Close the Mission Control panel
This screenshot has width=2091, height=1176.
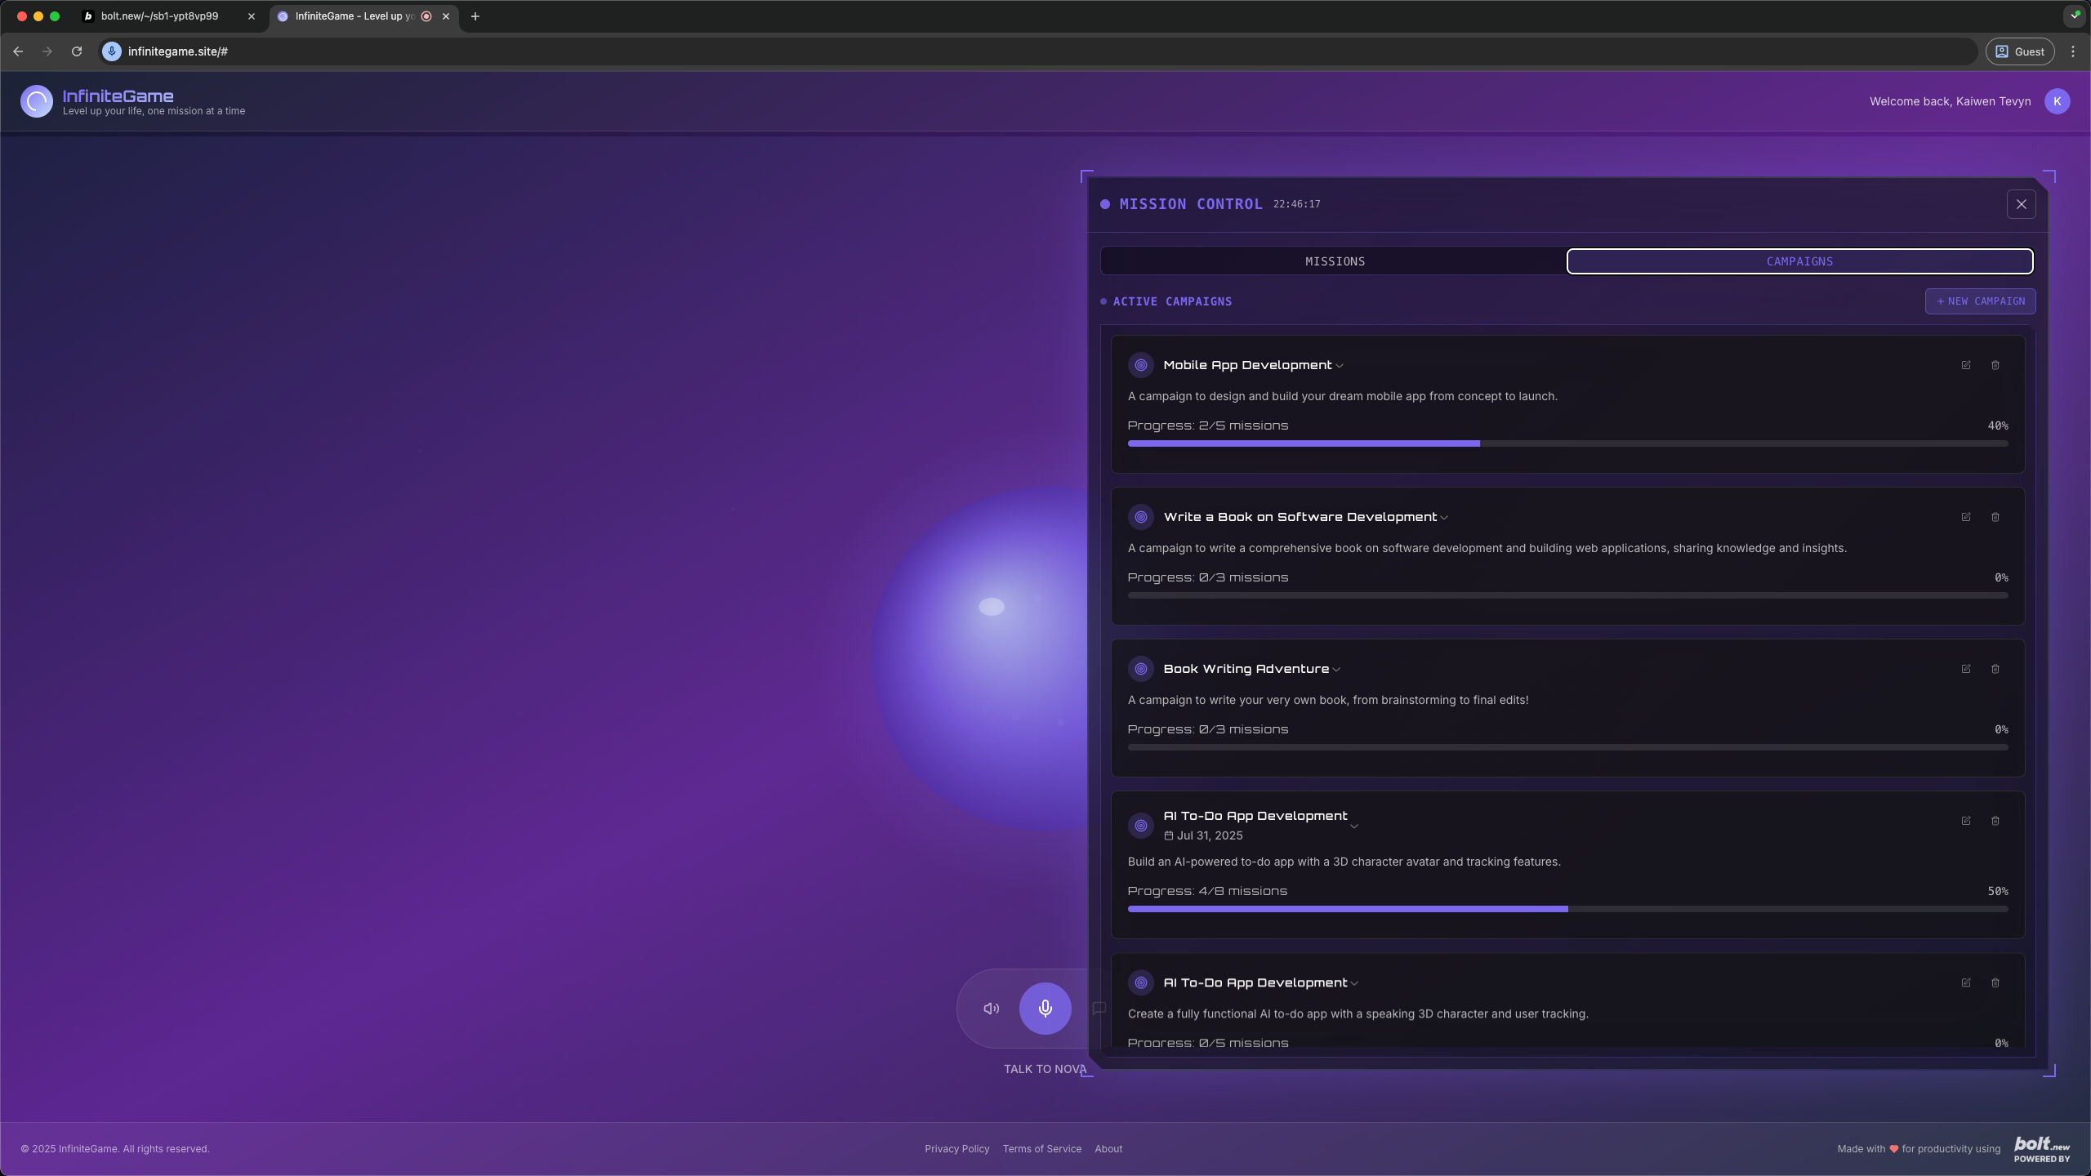click(x=2021, y=204)
